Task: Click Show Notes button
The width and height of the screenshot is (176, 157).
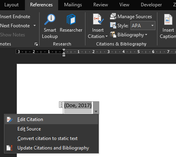Action: click(13, 35)
